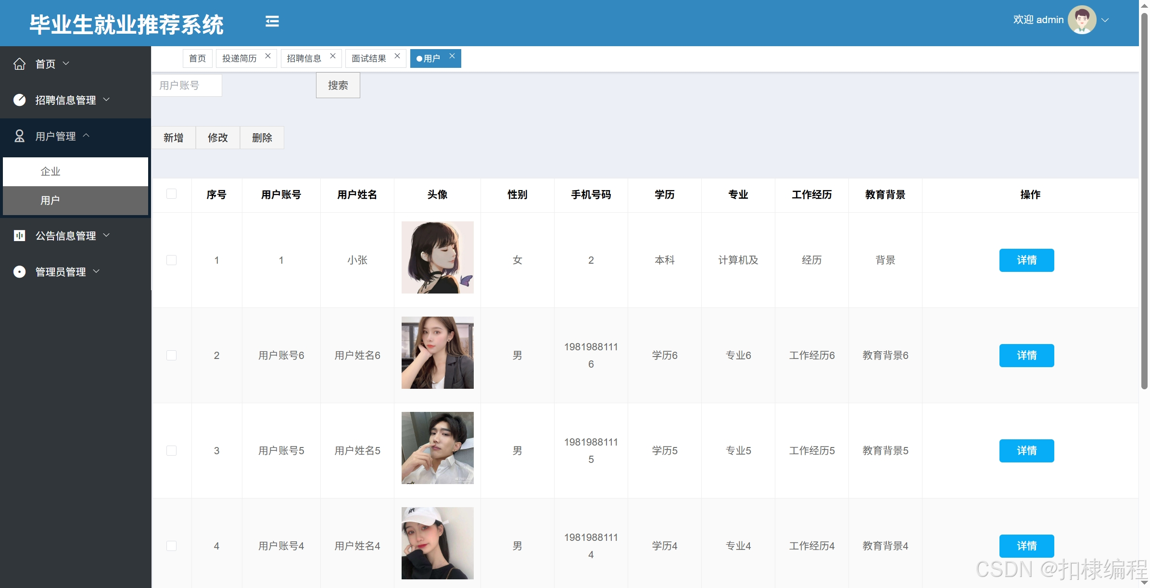The height and width of the screenshot is (588, 1150).
Task: Click the 计算机及 major cell
Action: (738, 260)
